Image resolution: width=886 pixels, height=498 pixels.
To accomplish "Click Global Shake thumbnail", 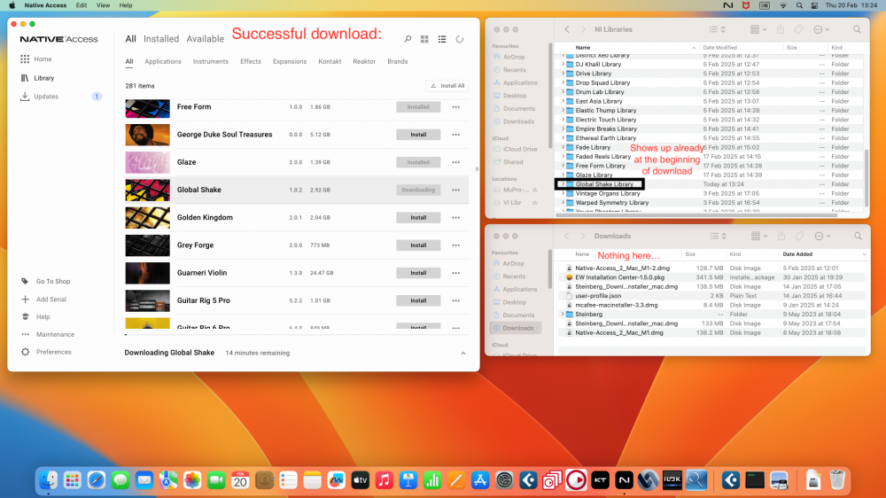I will pos(147,190).
